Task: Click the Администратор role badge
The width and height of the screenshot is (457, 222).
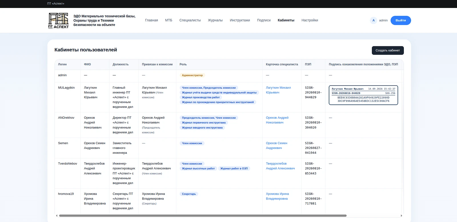Action: point(192,75)
